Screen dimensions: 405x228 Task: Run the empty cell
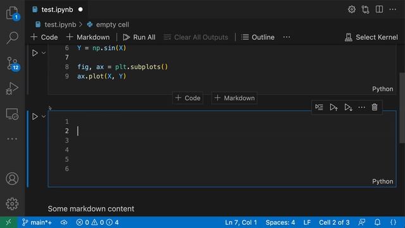(35, 117)
